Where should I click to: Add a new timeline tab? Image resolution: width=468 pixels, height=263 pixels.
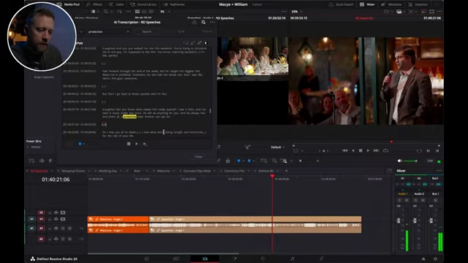(286, 171)
